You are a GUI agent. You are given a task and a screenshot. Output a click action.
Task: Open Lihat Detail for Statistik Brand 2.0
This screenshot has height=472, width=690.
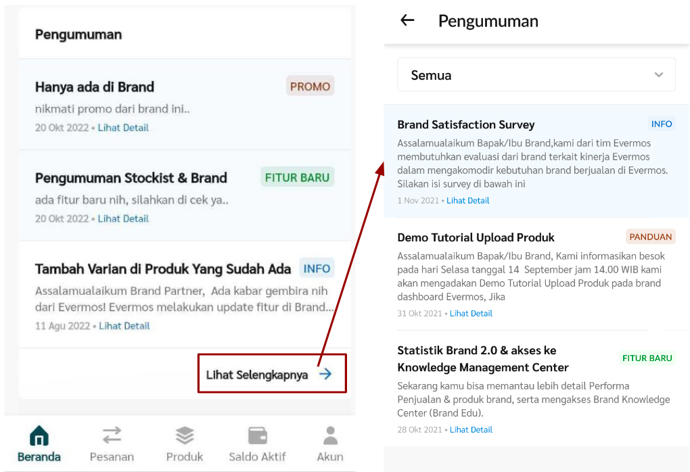471,430
